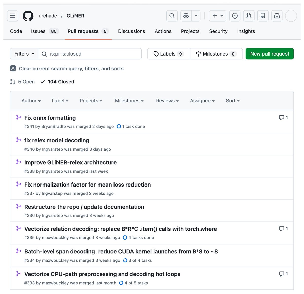Viewport: 304px width, 294px height.
Task: Click merged icon beside Vectorize relation decoding
Action: (18, 228)
